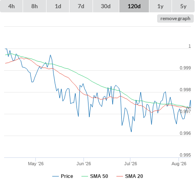Viewport: 195px width, 187px height.
Task: Click the 0.998 y-axis label
Action: pyautogui.click(x=185, y=90)
